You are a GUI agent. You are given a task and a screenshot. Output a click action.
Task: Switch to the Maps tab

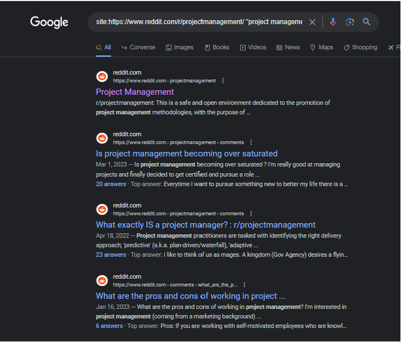click(321, 48)
